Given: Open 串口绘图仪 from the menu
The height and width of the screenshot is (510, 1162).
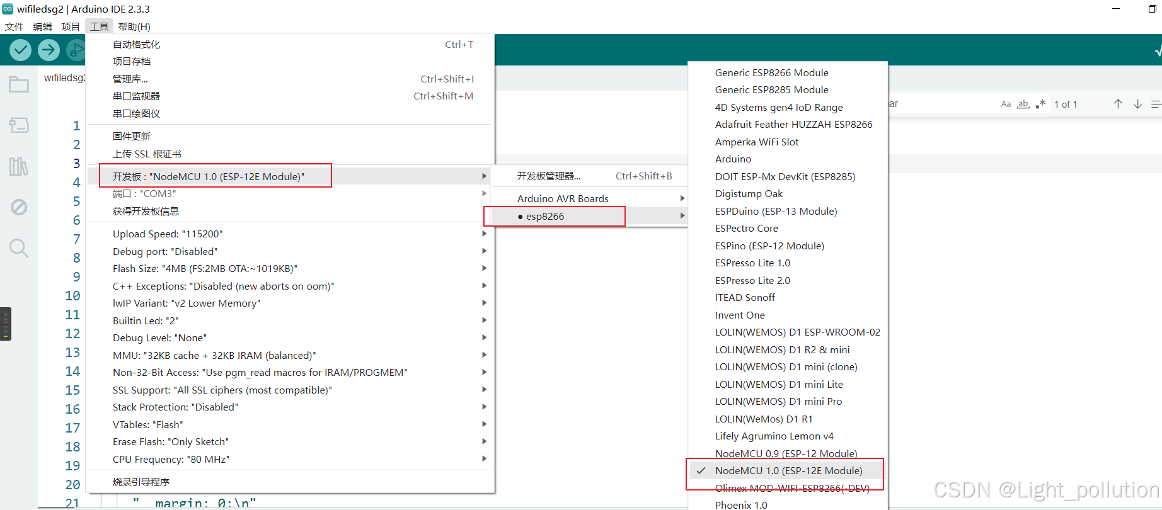Looking at the screenshot, I should click(x=290, y=114).
